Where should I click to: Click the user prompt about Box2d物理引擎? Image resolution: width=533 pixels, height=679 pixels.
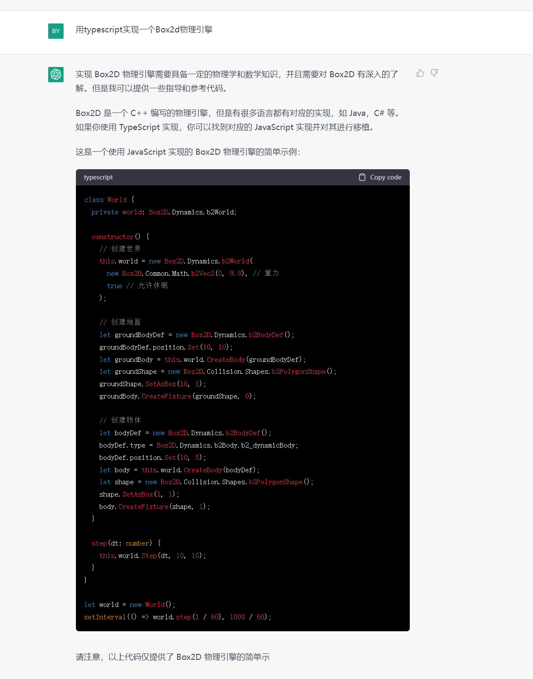point(144,30)
